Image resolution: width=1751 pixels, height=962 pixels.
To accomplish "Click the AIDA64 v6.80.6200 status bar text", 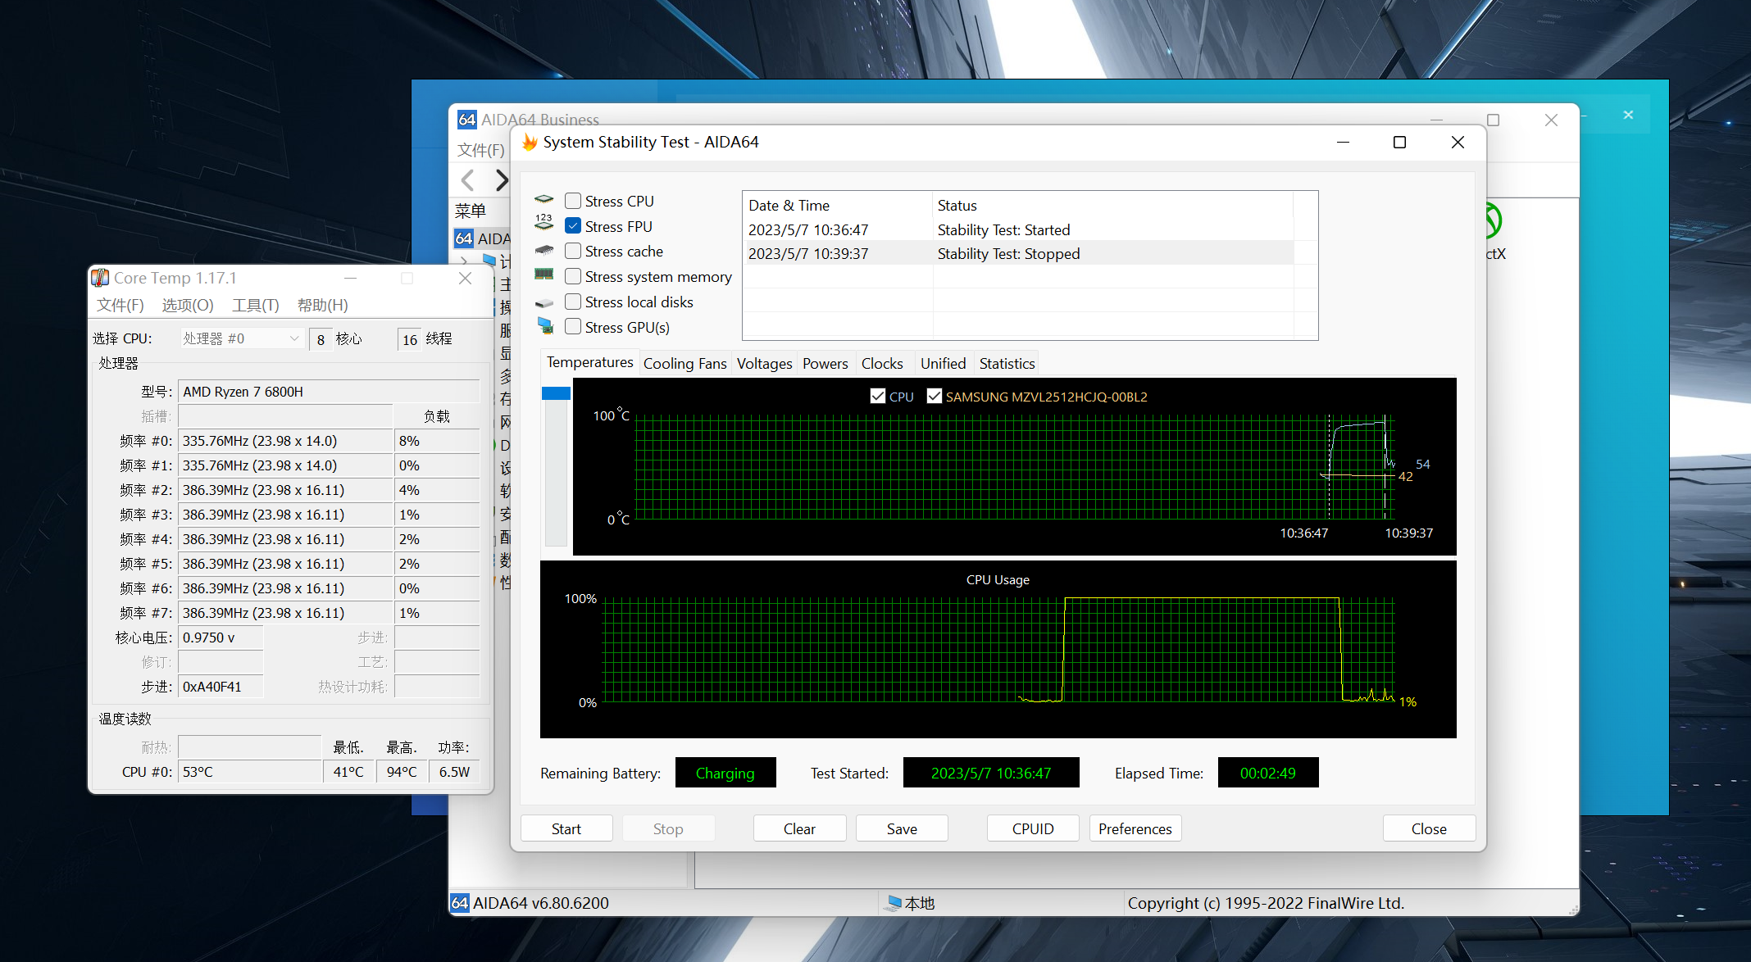I will [x=541, y=903].
